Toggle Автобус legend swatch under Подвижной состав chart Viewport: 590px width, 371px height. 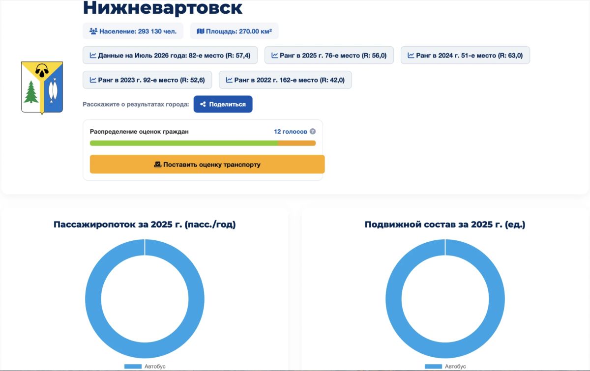point(433,367)
